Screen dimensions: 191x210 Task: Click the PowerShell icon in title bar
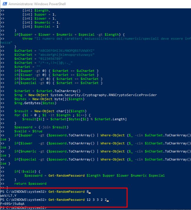[x=5, y=4]
